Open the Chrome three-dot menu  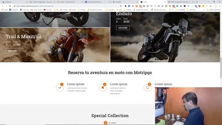(x=220, y=6)
